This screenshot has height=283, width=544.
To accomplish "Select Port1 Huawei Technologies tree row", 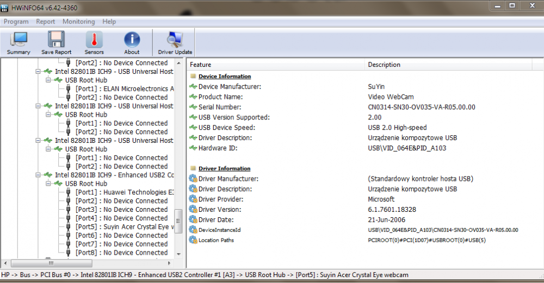I will [125, 192].
